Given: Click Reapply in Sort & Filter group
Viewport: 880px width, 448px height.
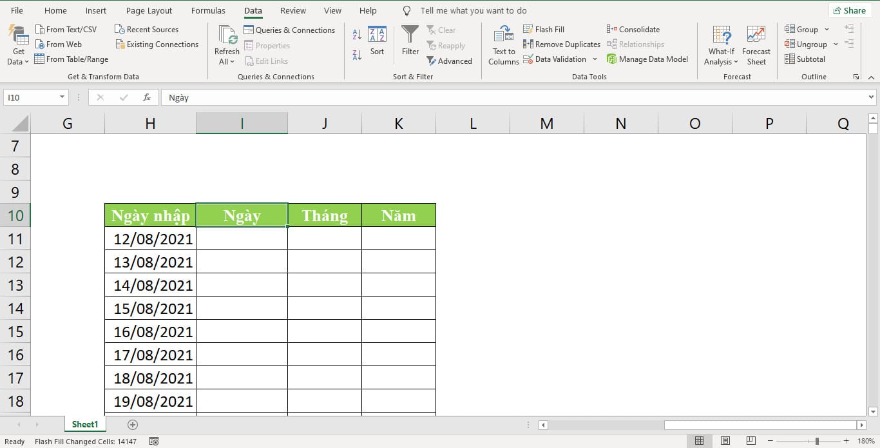Looking at the screenshot, I should [x=447, y=45].
